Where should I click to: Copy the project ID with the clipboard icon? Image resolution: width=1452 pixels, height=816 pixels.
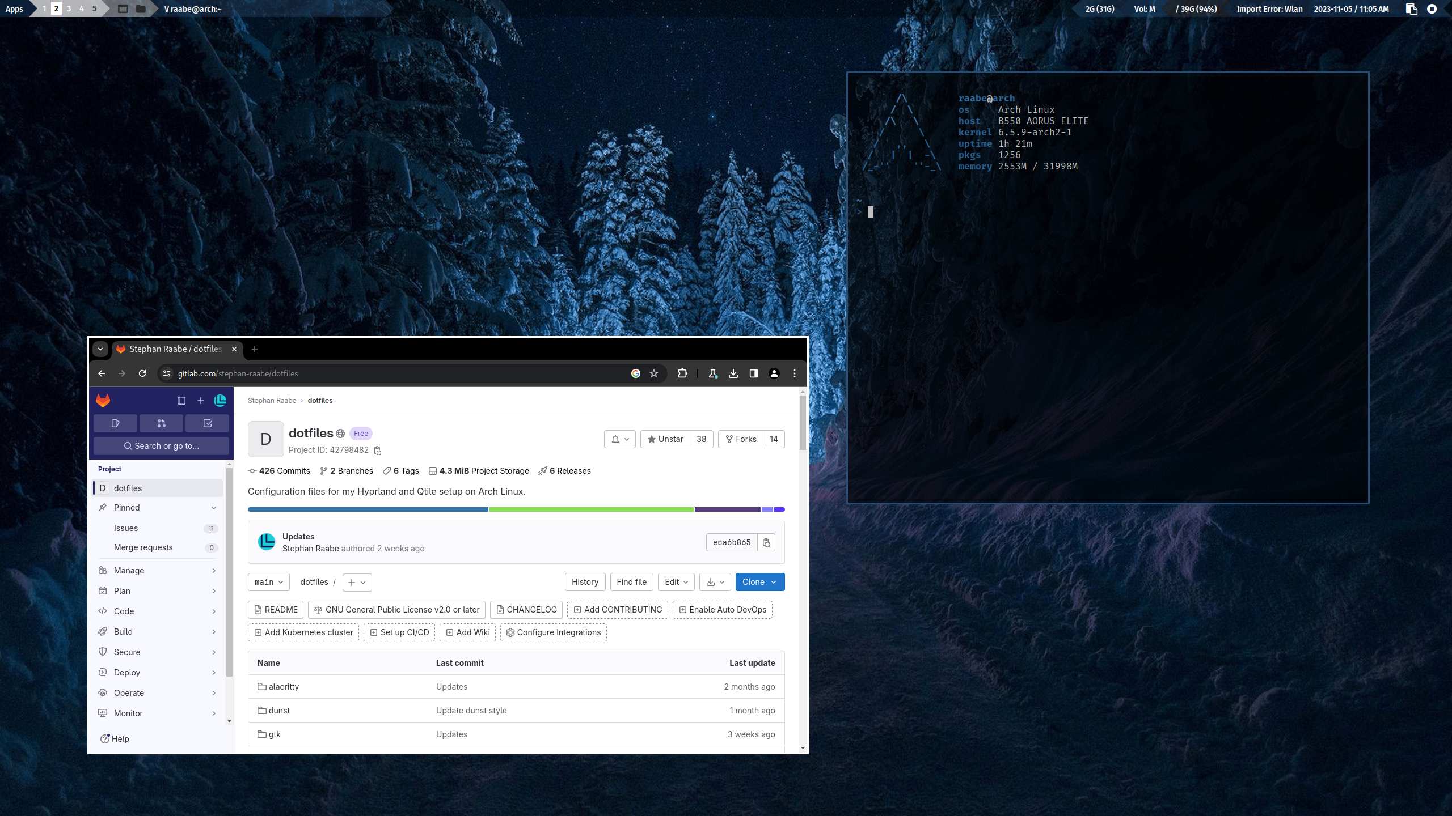[378, 450]
